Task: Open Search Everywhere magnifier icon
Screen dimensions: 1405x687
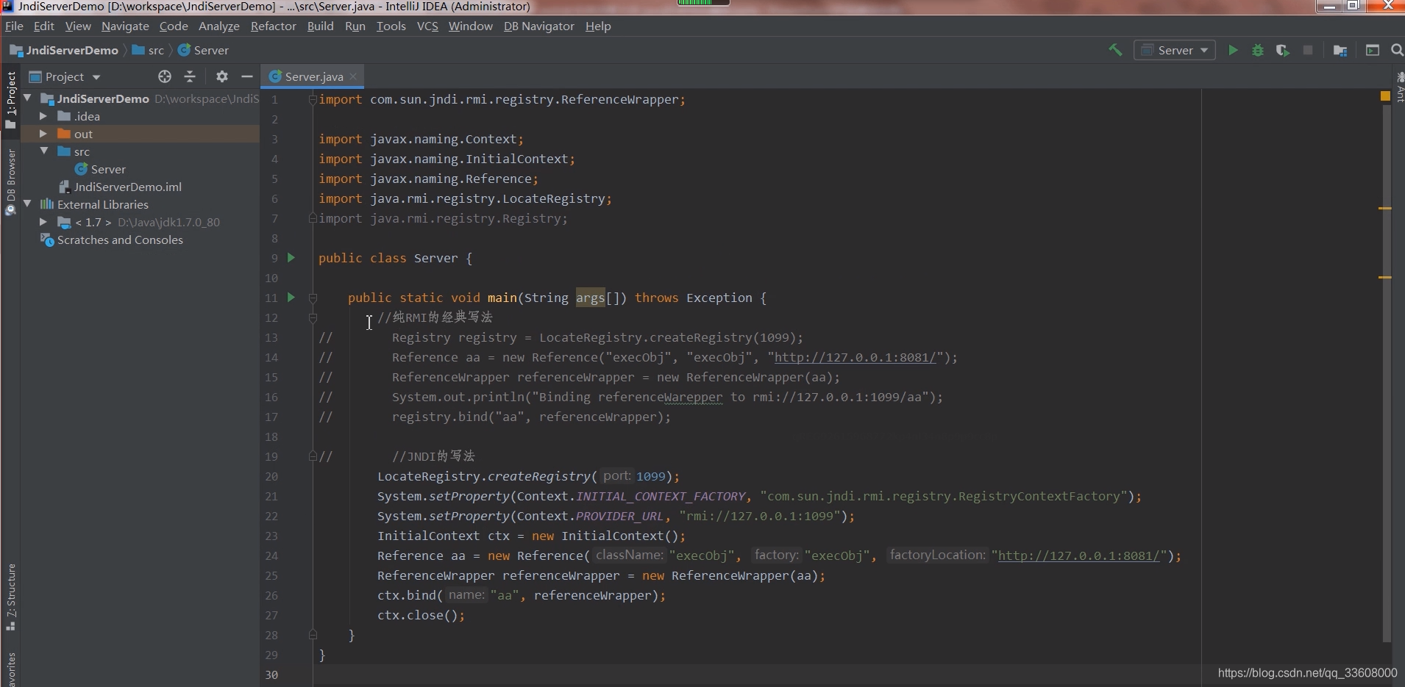Action: tap(1397, 50)
